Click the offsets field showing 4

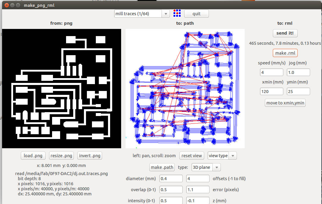pyautogui.click(x=198, y=178)
